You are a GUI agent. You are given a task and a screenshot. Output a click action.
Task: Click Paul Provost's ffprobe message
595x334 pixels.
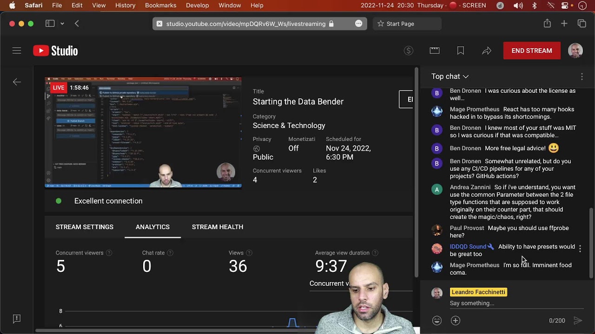pyautogui.click(x=509, y=232)
